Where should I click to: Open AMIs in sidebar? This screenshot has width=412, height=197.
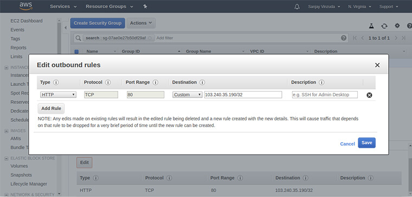16,139
